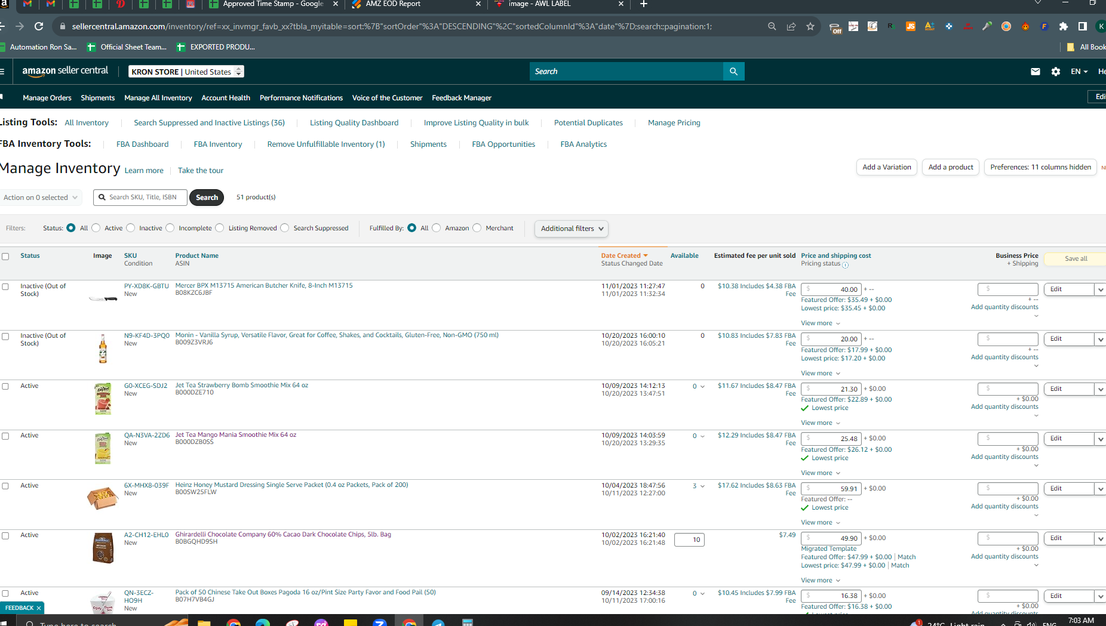Close the Approved Time Stamp tab
1106x626 pixels.
click(x=335, y=4)
